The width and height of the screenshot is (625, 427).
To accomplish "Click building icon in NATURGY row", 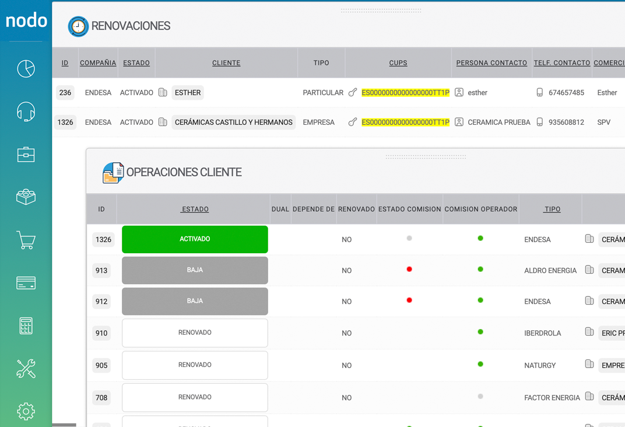I will (x=589, y=364).
